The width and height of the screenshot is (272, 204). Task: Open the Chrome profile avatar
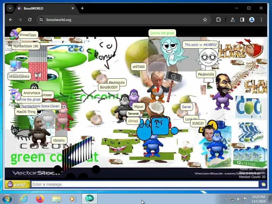click(x=252, y=20)
